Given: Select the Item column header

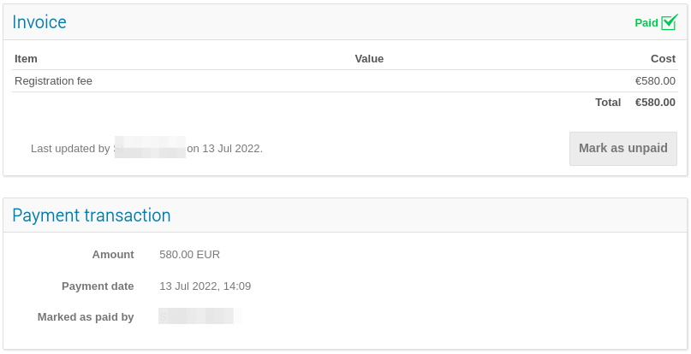Looking at the screenshot, I should click(27, 59).
